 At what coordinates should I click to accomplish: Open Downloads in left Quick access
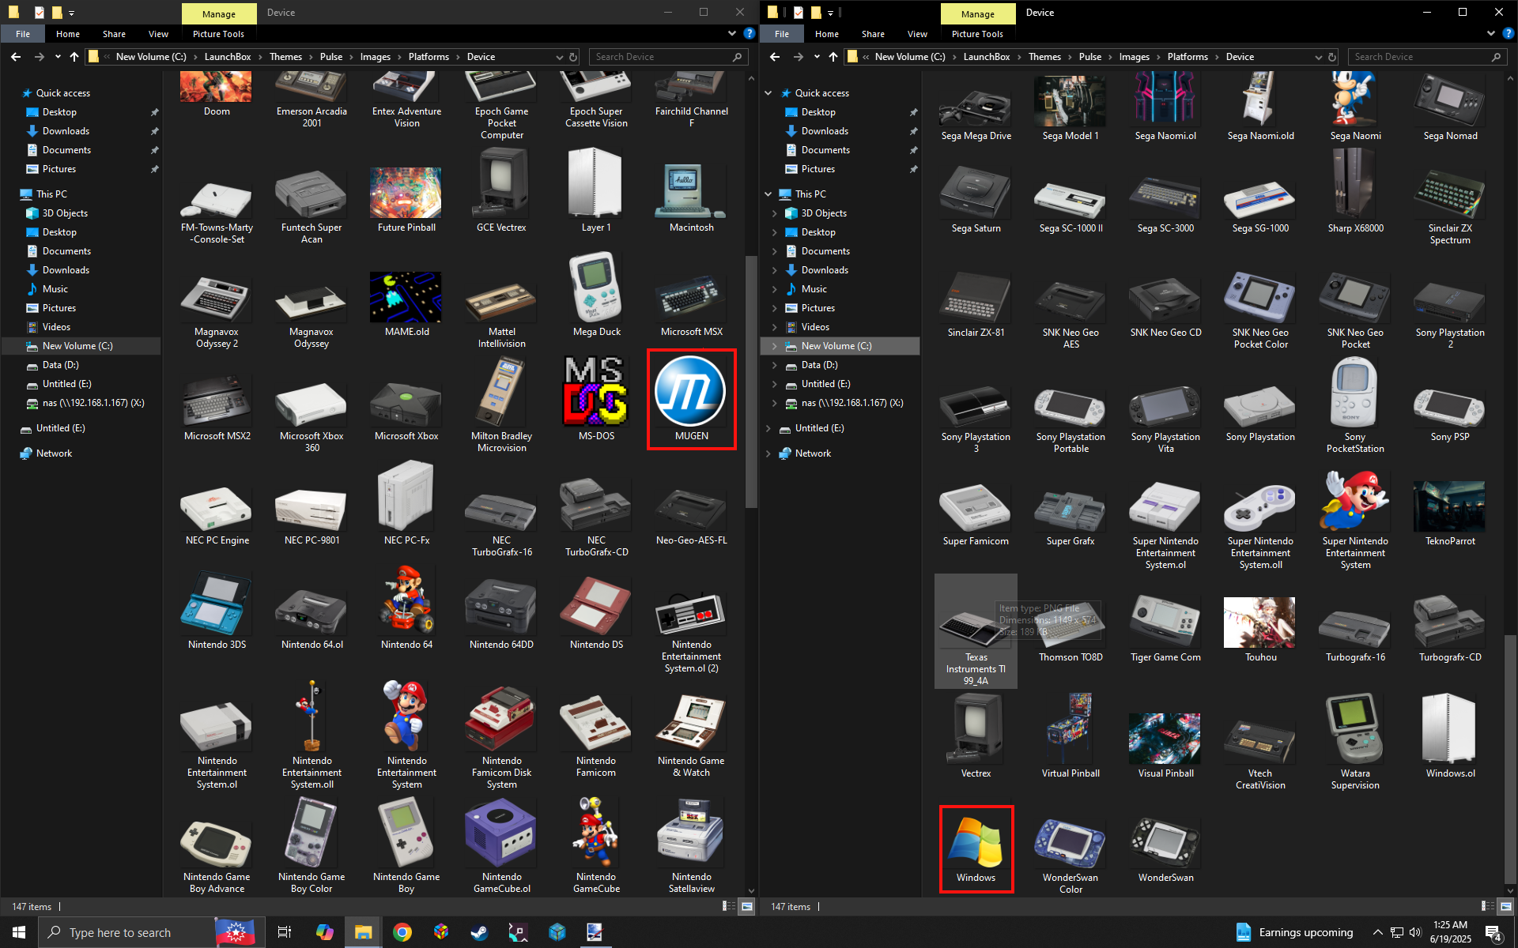[x=66, y=131]
